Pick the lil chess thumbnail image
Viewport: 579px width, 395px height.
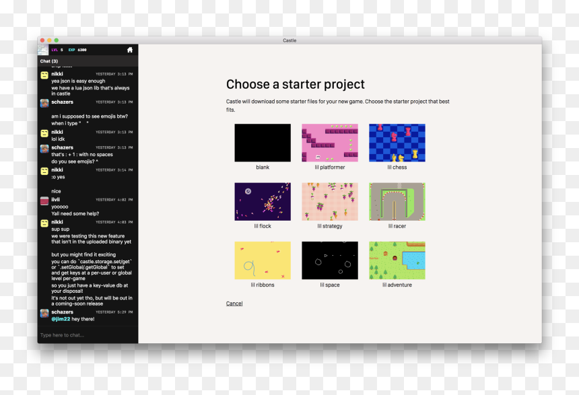[397, 143]
